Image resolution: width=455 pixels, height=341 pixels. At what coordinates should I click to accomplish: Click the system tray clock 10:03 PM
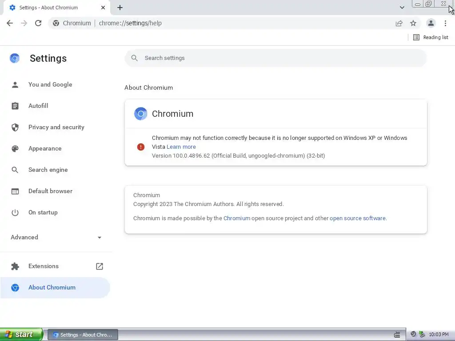coord(439,335)
